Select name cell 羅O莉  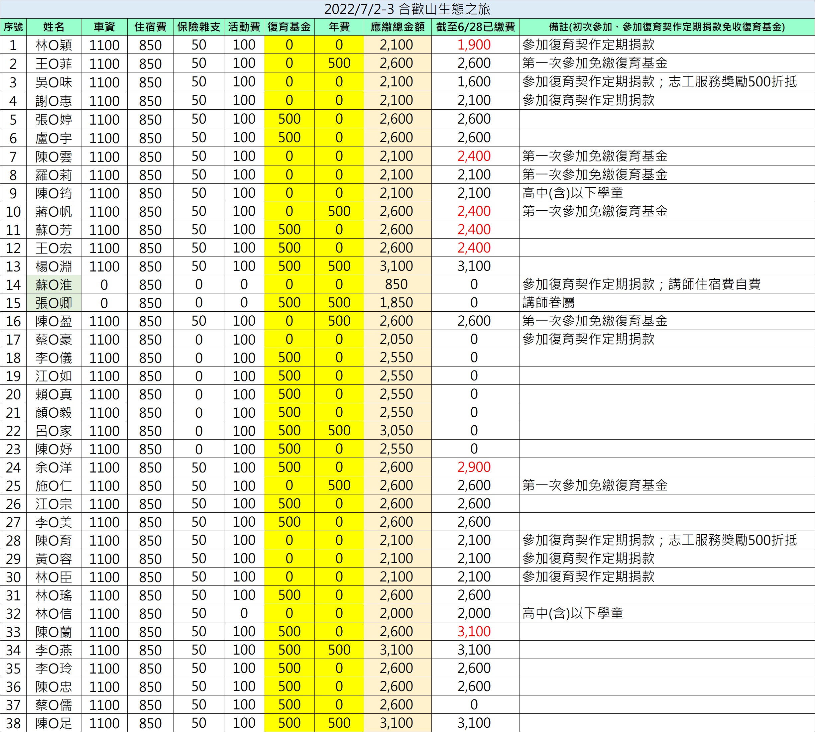coord(54,174)
